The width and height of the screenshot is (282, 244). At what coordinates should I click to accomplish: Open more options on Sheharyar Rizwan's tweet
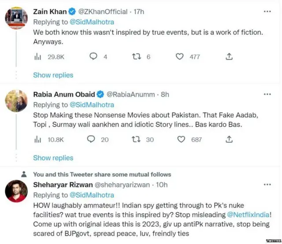pos(267,185)
